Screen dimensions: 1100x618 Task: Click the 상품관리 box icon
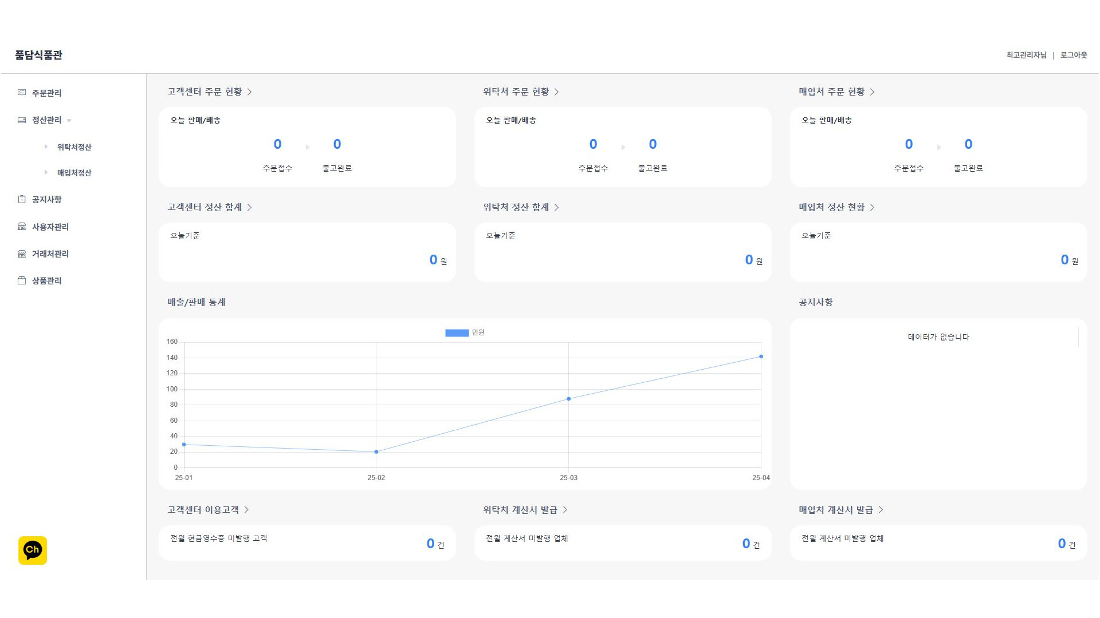tap(22, 281)
